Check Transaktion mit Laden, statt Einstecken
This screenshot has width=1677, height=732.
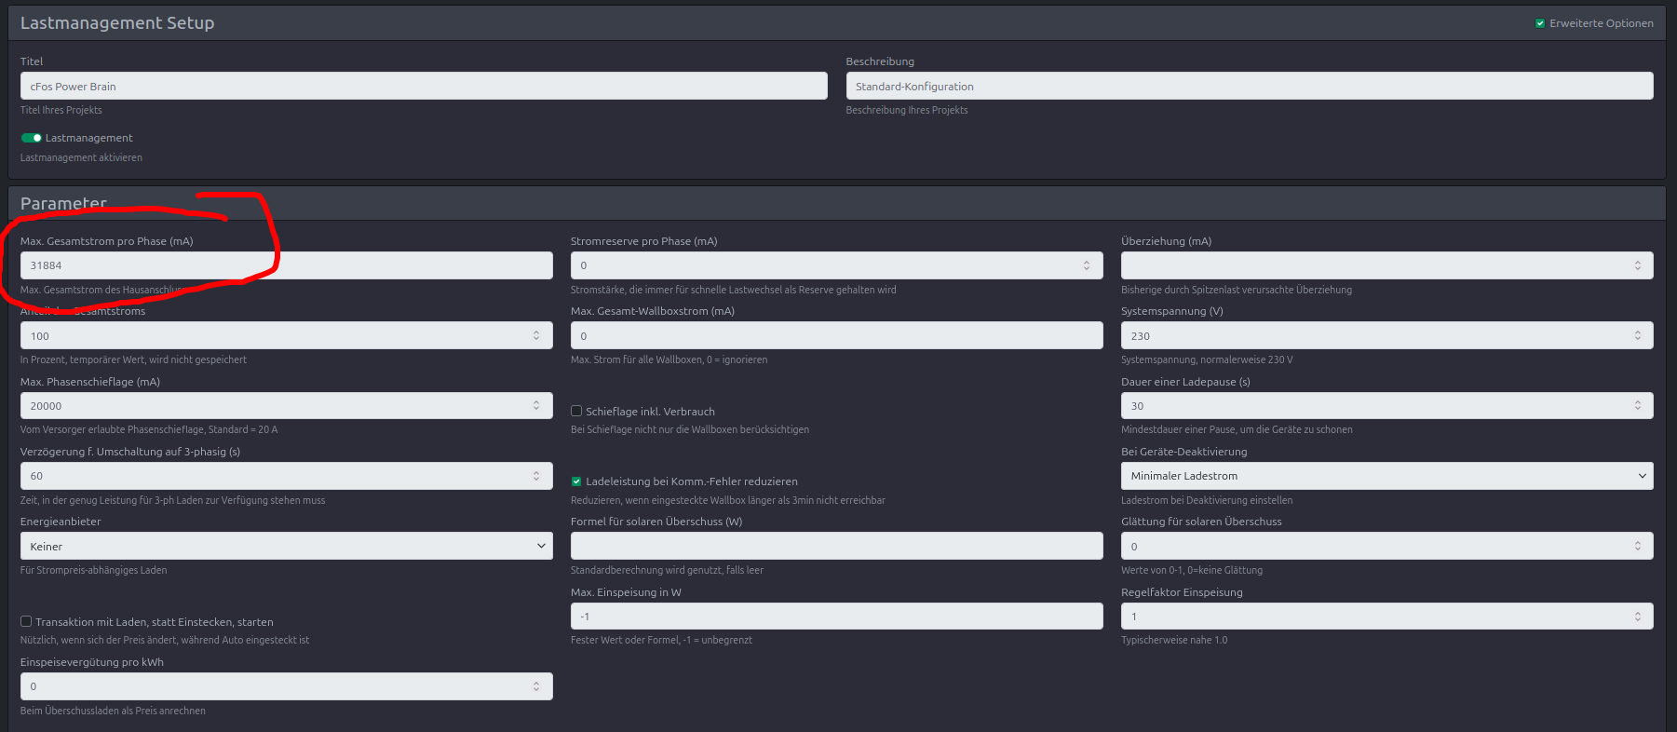tap(26, 621)
